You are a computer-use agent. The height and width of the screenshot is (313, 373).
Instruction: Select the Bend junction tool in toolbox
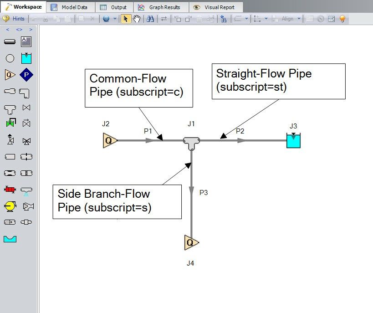click(x=26, y=92)
